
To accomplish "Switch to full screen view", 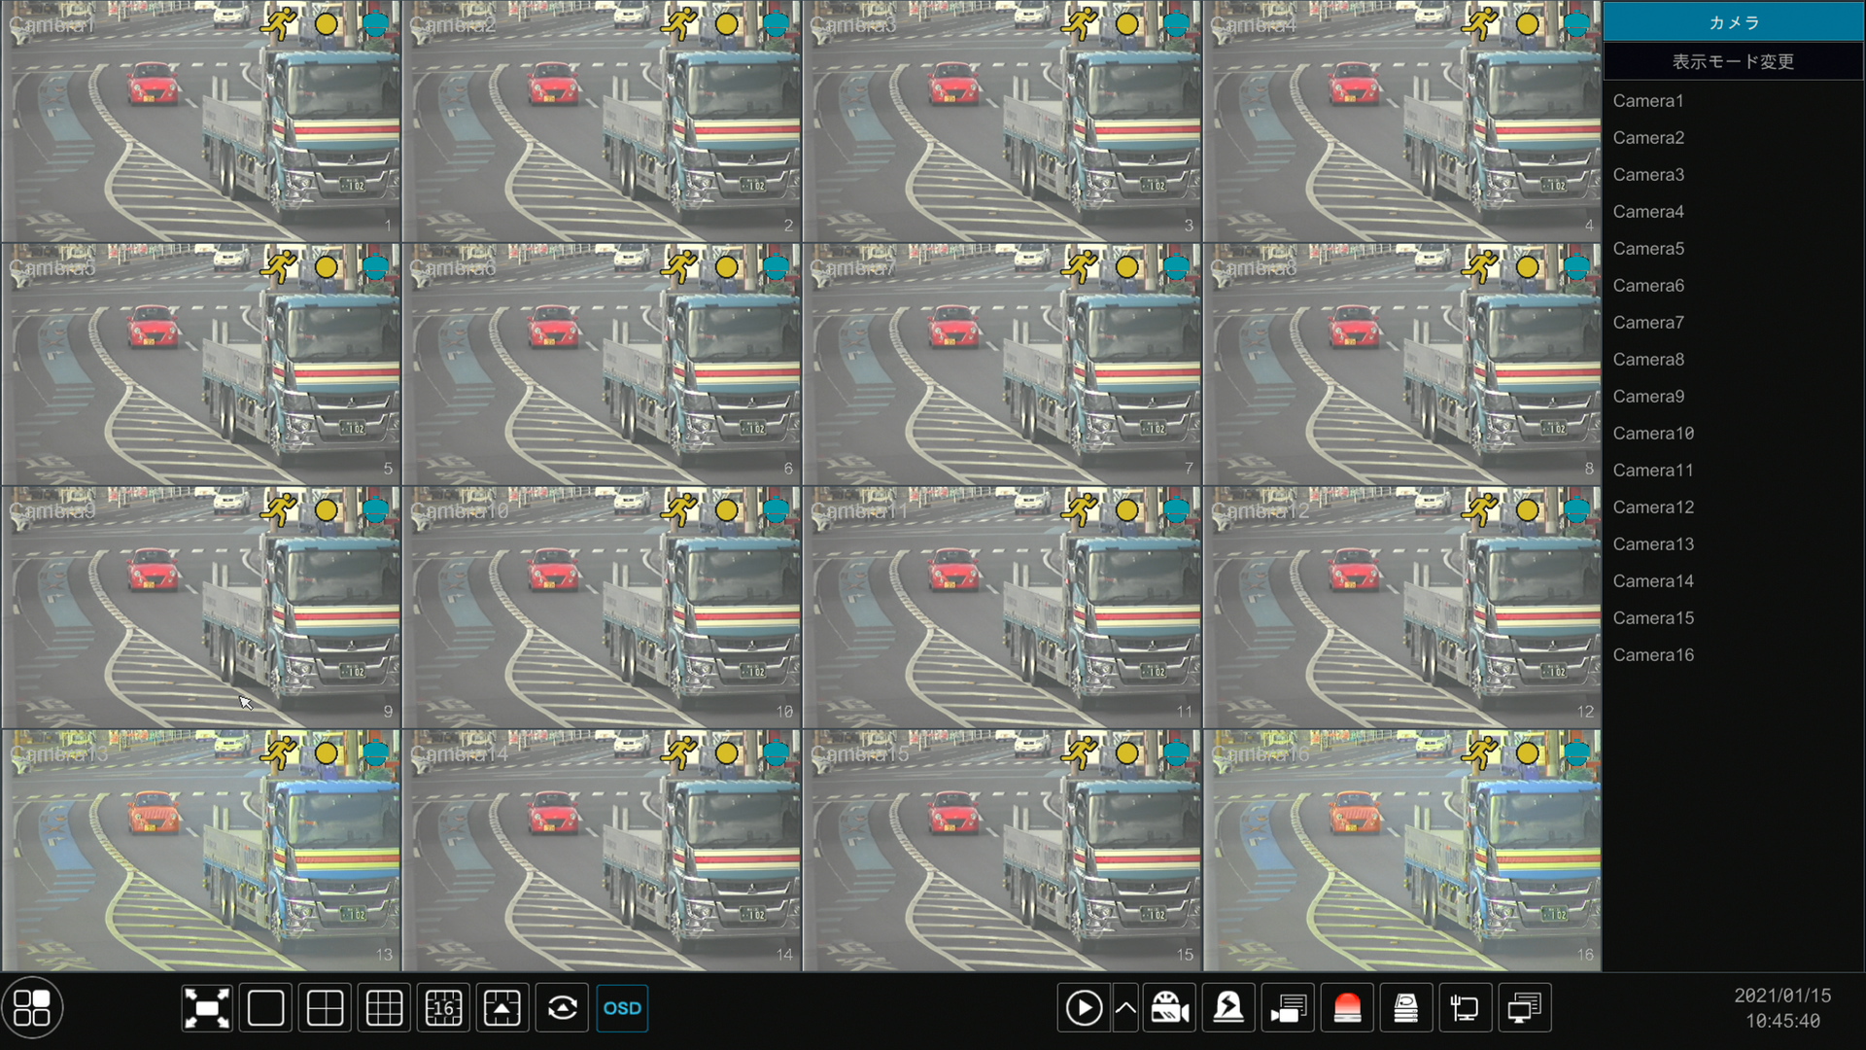I will tap(207, 1008).
